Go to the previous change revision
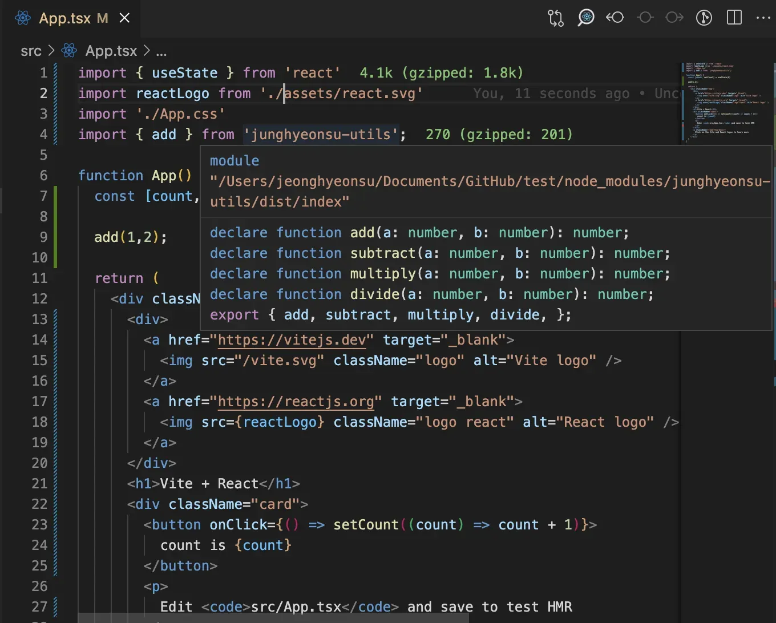 coord(615,18)
